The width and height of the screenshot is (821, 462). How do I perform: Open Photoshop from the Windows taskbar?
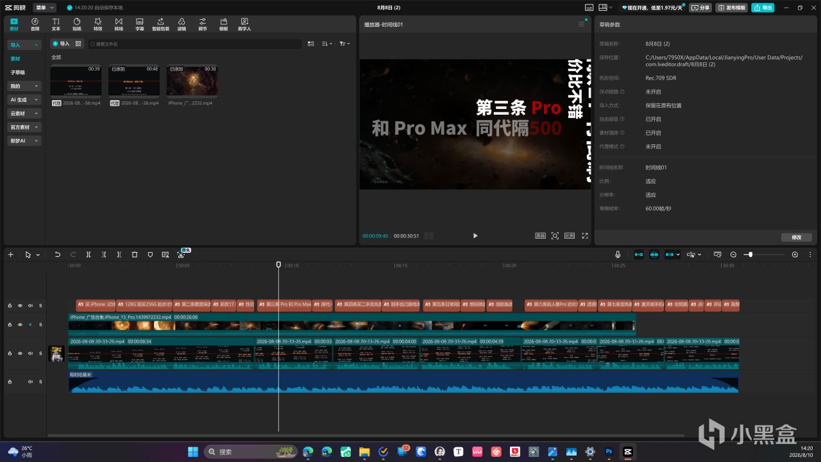[609, 452]
